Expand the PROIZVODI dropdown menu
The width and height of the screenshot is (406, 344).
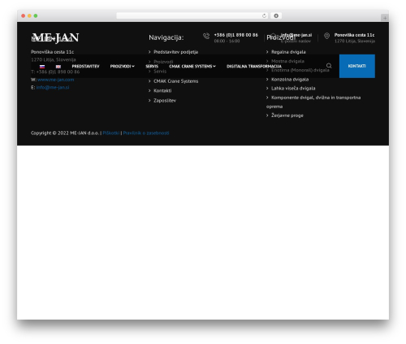122,67
